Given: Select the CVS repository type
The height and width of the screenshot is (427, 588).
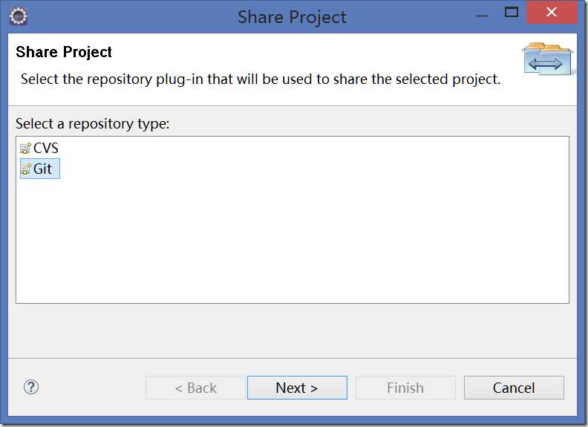Looking at the screenshot, I should coord(46,149).
